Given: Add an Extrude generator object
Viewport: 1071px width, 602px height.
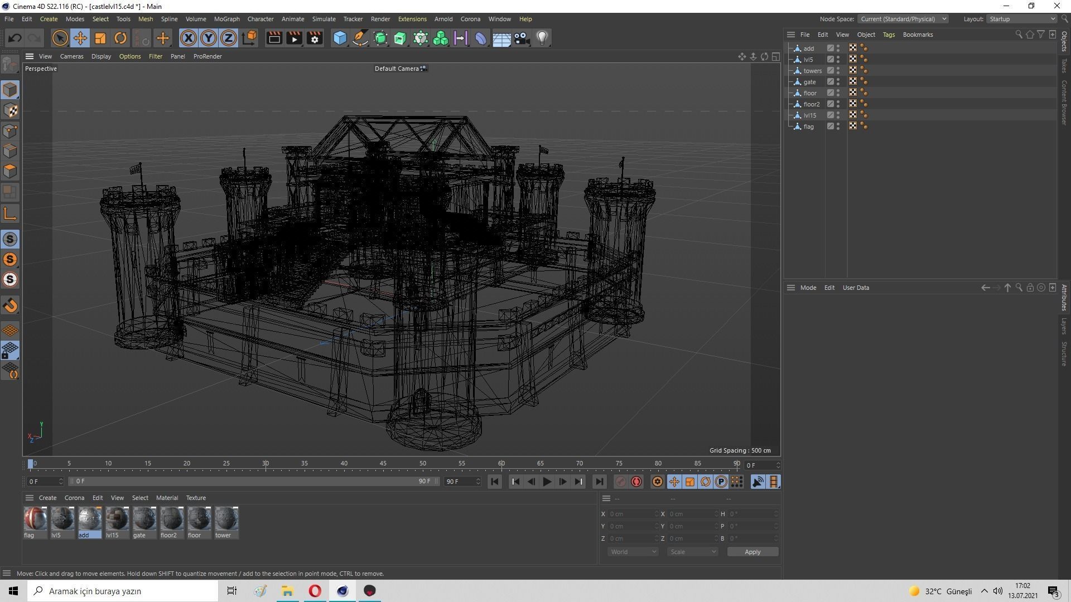Looking at the screenshot, I should click(401, 38).
